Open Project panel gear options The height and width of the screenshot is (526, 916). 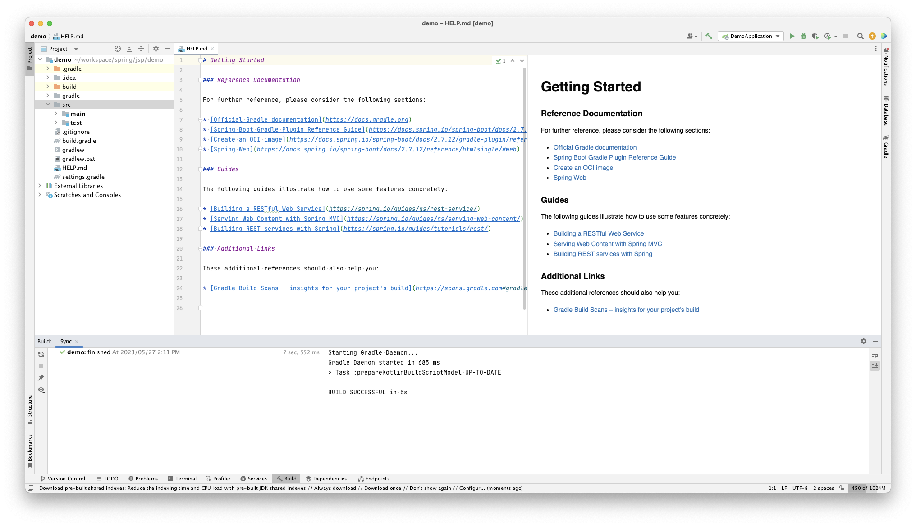click(x=156, y=49)
